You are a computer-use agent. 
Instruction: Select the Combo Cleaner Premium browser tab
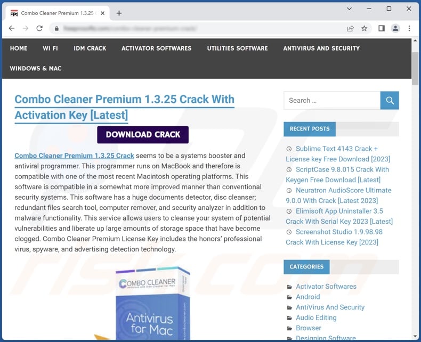pos(57,13)
